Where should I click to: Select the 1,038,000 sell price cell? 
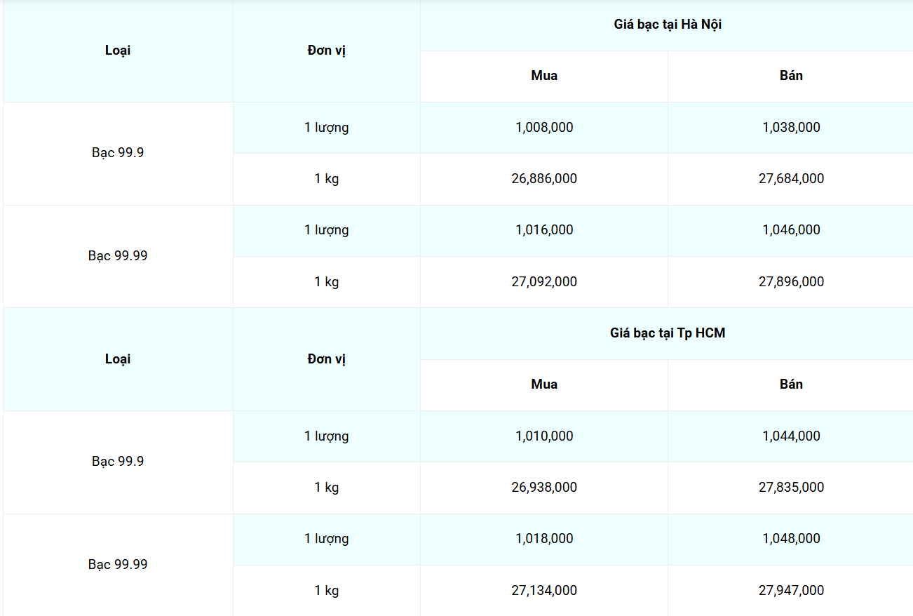click(791, 128)
